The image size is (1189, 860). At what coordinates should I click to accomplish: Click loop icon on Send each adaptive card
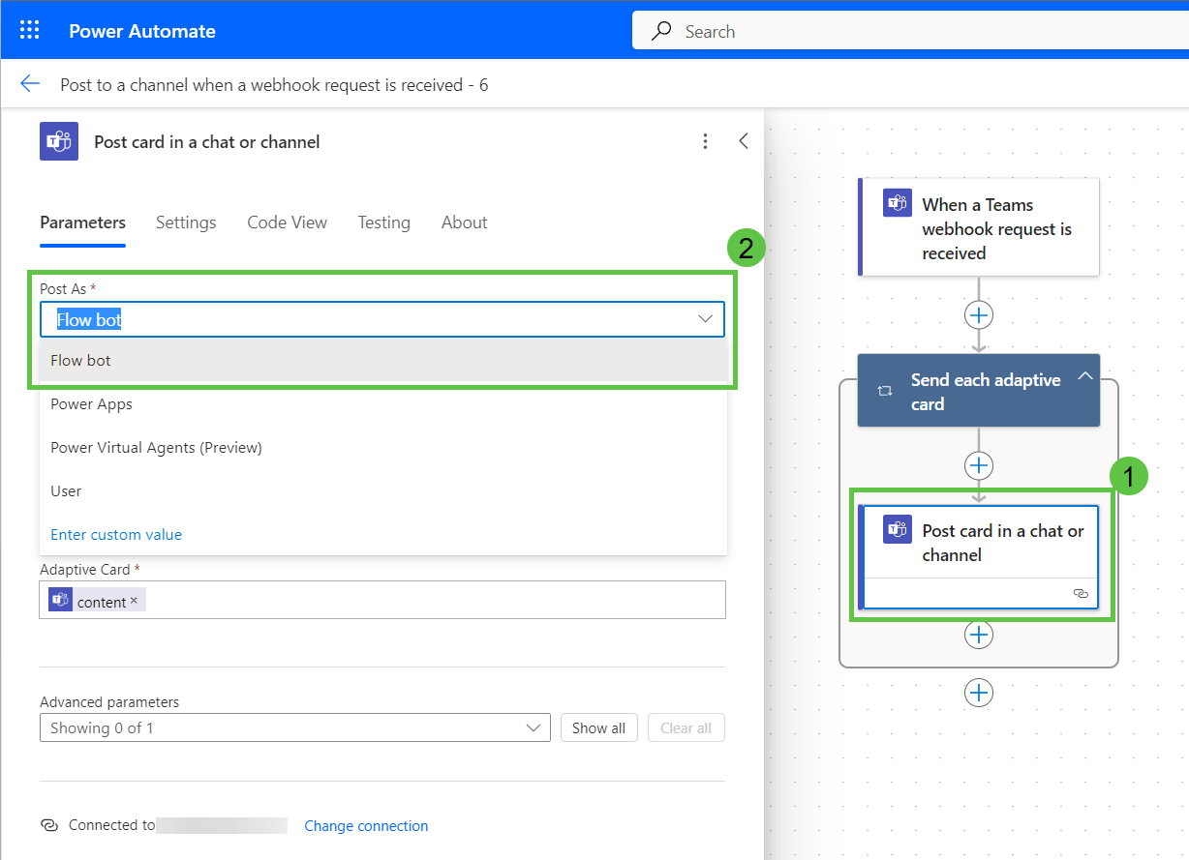click(884, 391)
